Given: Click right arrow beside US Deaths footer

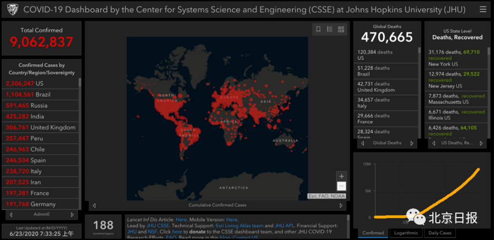Looking at the screenshot, I should coord(481,143).
